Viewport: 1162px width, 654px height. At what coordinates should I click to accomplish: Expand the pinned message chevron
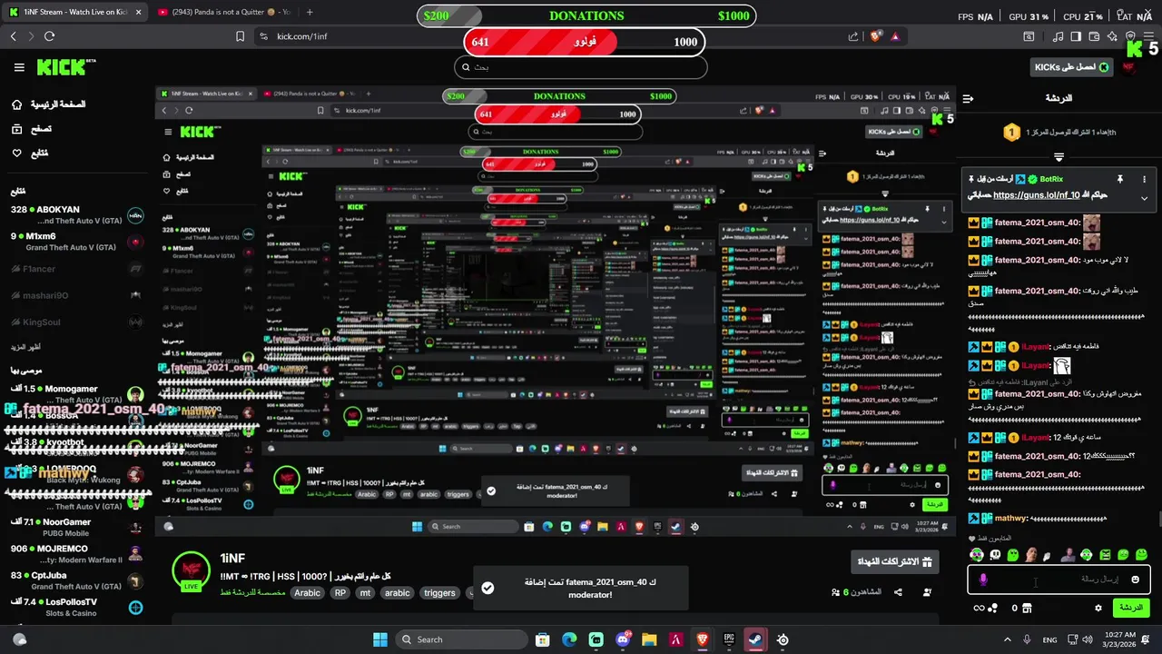pos(1144,198)
